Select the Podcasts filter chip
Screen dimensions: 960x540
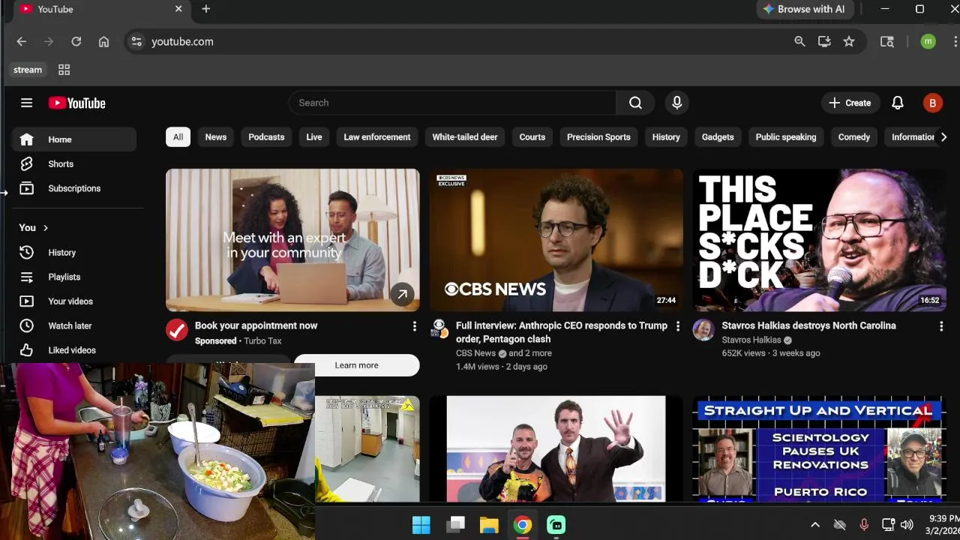(x=266, y=137)
